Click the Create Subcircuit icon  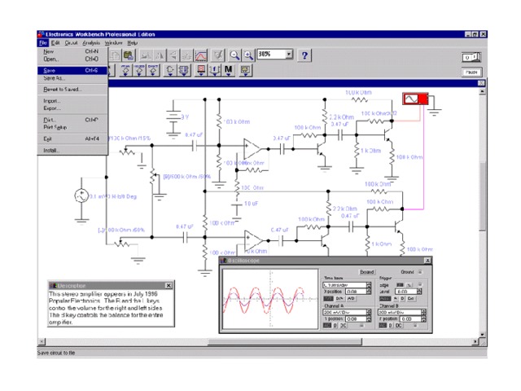[x=186, y=55]
